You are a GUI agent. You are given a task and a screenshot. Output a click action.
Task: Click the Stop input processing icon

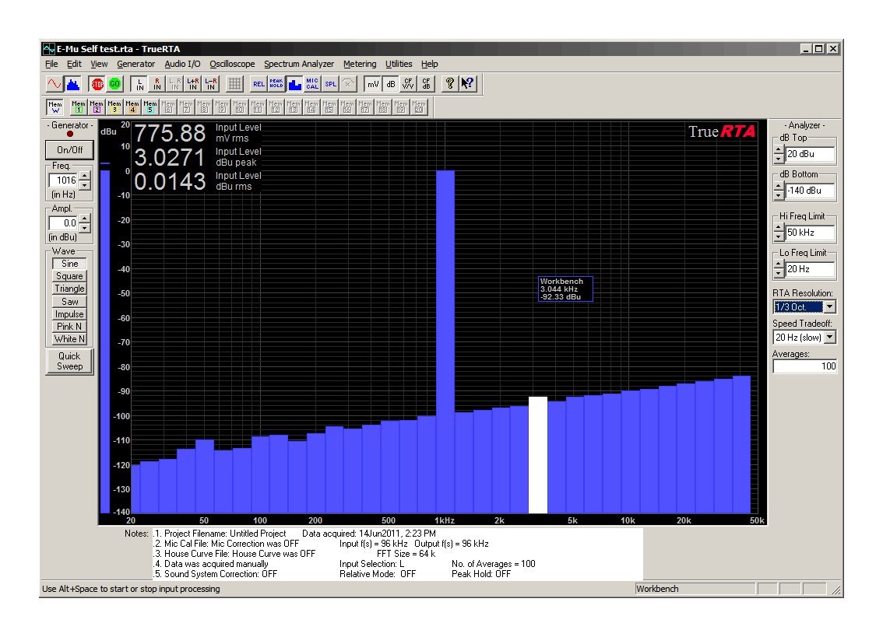click(96, 83)
